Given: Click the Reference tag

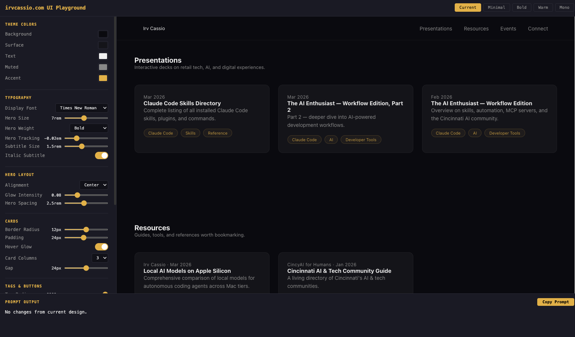Looking at the screenshot, I should click(x=217, y=133).
